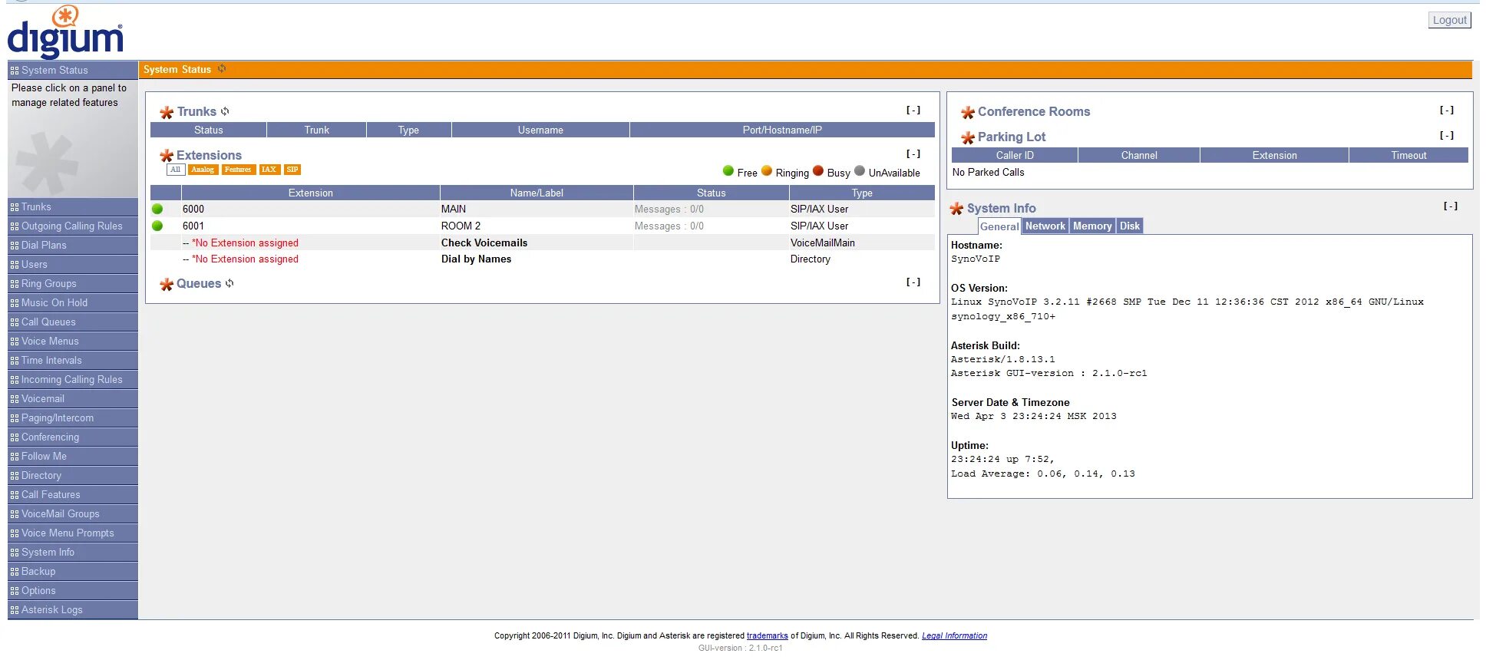Open the Memory tab in System Info
The image size is (1486, 660).
1092,226
